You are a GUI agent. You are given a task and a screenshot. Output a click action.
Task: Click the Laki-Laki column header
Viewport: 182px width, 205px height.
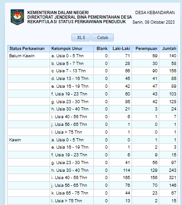pos(121,49)
